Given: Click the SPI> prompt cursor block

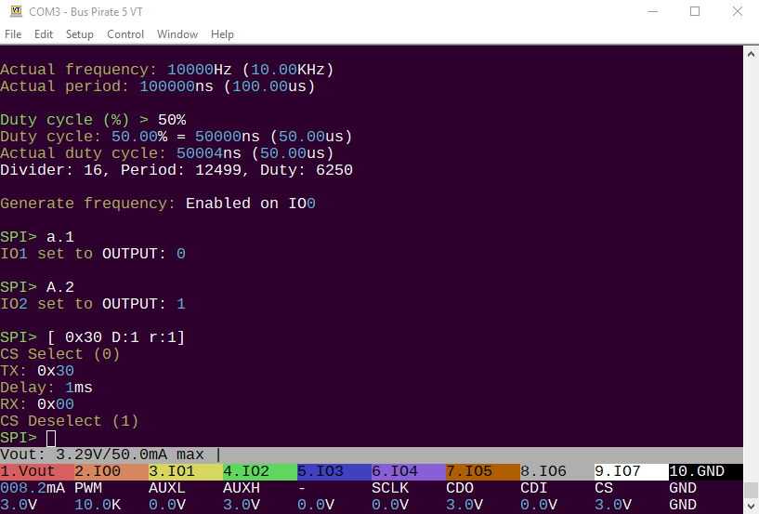Looking at the screenshot, I should [51, 439].
